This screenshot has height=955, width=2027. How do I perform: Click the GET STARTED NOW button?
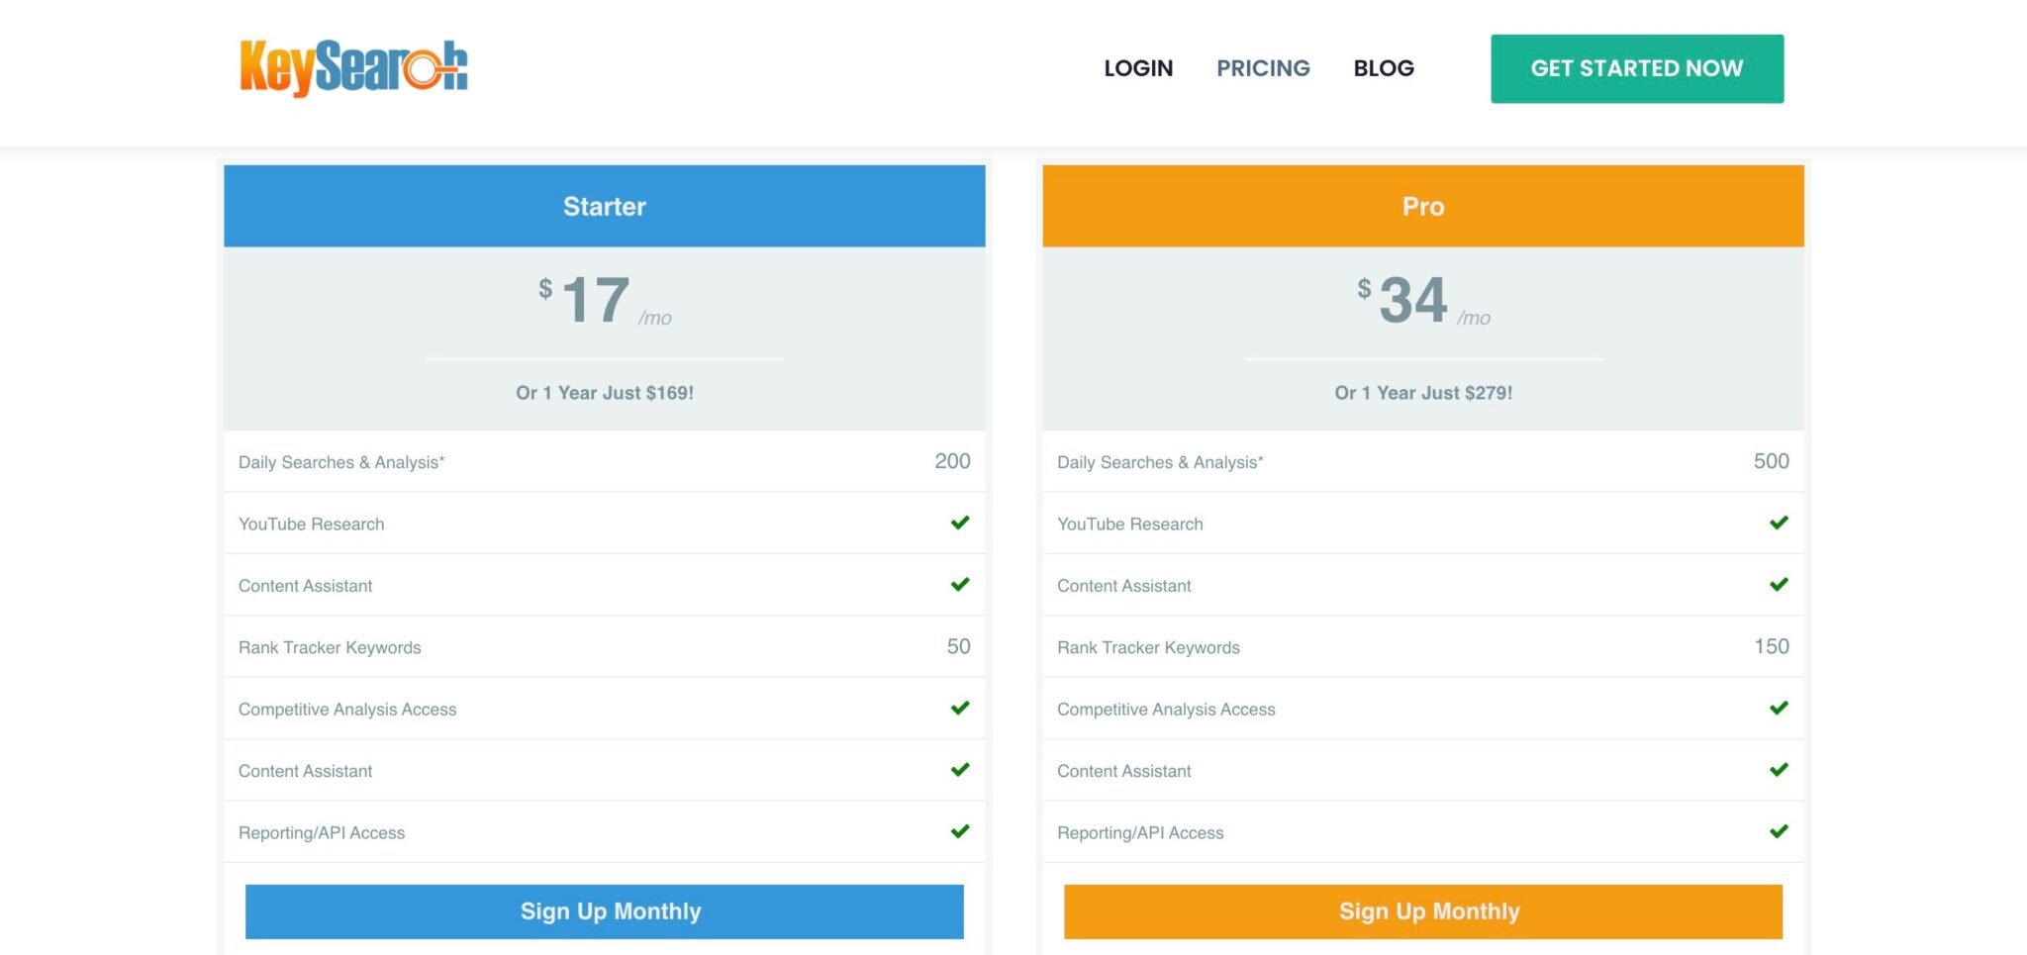[1637, 68]
